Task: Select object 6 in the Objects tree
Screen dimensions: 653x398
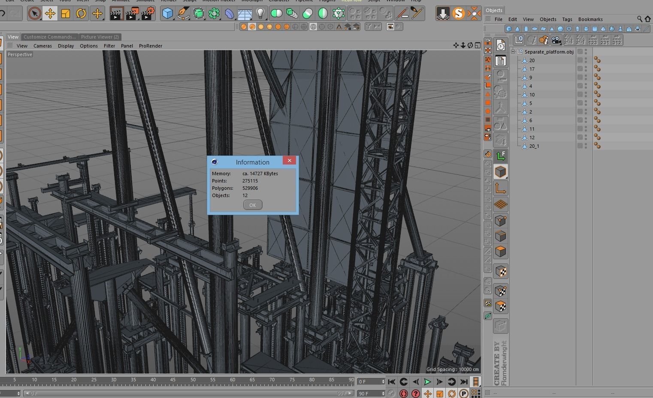Action: point(530,120)
